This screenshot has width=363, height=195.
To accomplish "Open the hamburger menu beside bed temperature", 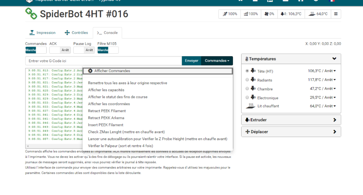I will coord(336,14).
